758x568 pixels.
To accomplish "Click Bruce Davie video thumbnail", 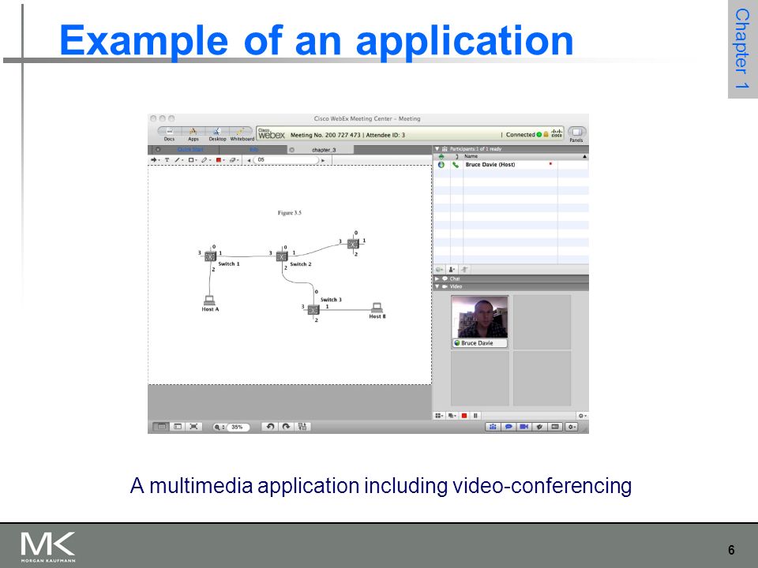I will click(479, 317).
